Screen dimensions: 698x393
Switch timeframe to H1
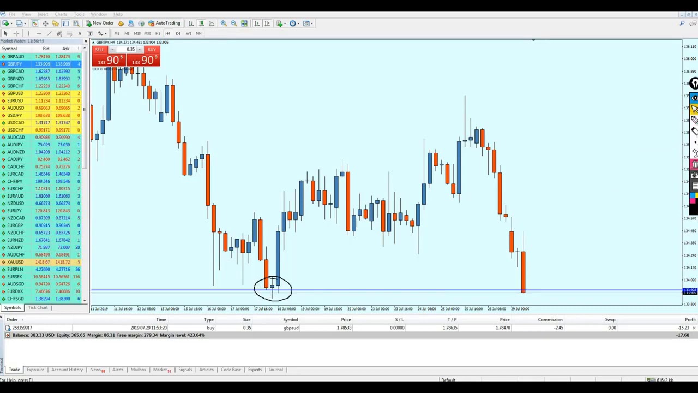(158, 33)
